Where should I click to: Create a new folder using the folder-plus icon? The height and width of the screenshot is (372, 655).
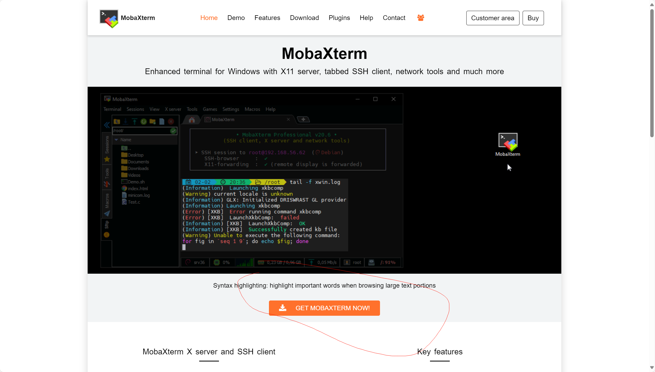click(153, 121)
